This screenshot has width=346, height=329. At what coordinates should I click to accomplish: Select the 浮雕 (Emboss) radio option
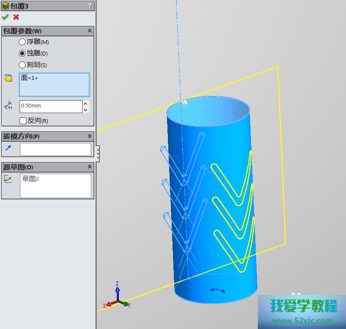(22, 42)
